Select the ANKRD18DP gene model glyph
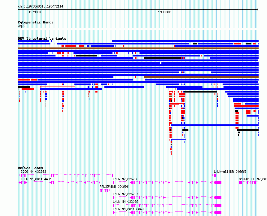 249,183
